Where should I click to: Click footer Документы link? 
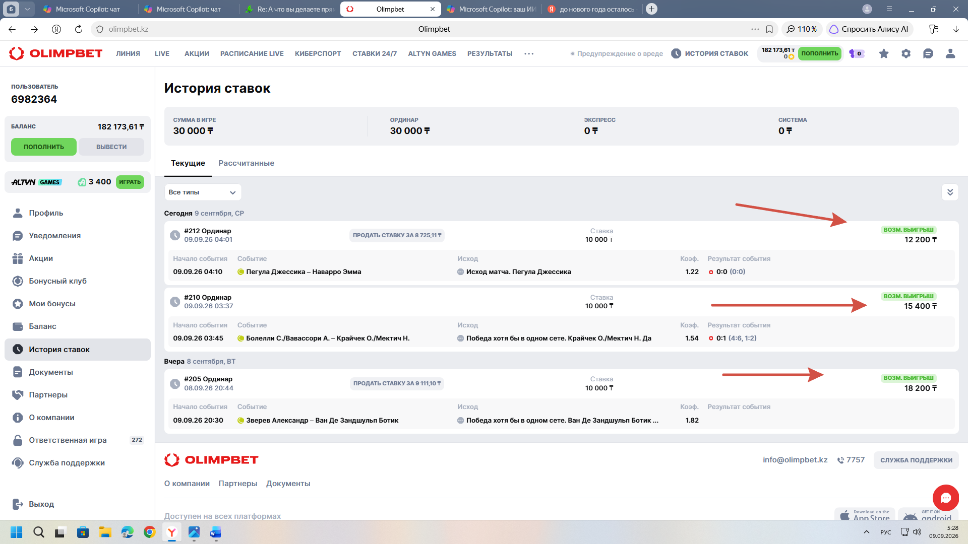click(288, 484)
